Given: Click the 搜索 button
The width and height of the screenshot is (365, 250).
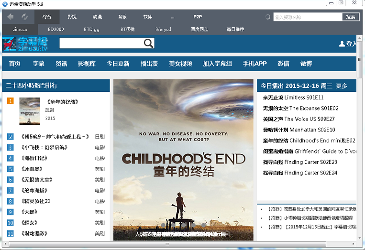Looking at the screenshot, I should (x=351, y=17).
